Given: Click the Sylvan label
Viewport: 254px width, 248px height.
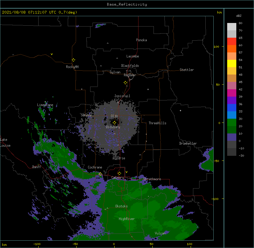Looking at the screenshot, I should click(x=115, y=72).
